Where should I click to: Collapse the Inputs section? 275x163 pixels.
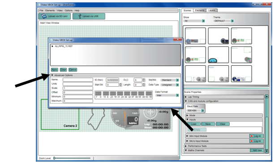click(187, 120)
